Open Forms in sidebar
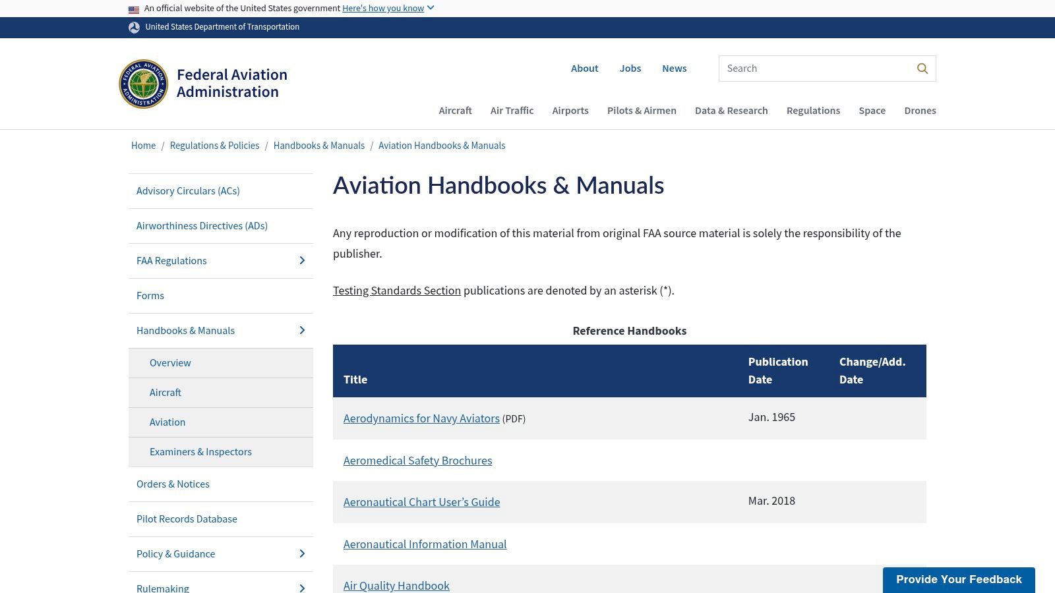1055x593 pixels. 150,296
